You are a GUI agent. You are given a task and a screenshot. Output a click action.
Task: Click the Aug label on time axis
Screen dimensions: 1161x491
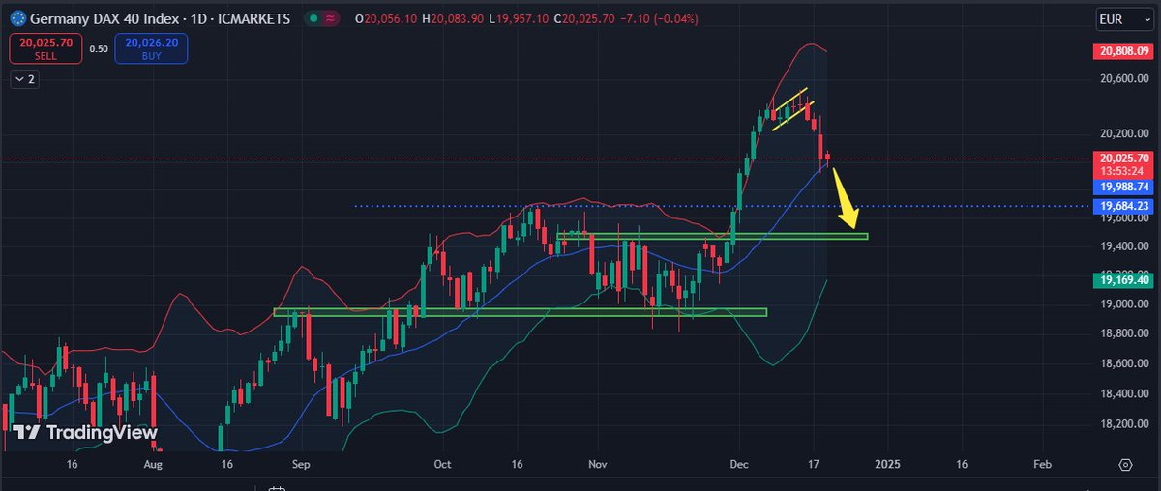coord(153,465)
